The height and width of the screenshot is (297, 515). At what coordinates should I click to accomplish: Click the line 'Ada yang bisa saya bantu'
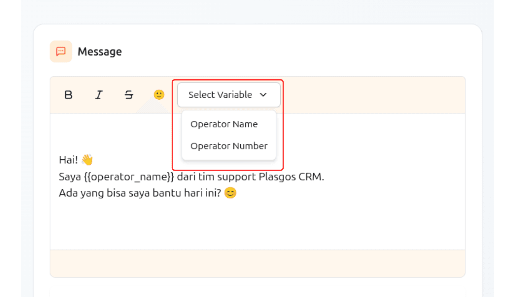pyautogui.click(x=139, y=193)
